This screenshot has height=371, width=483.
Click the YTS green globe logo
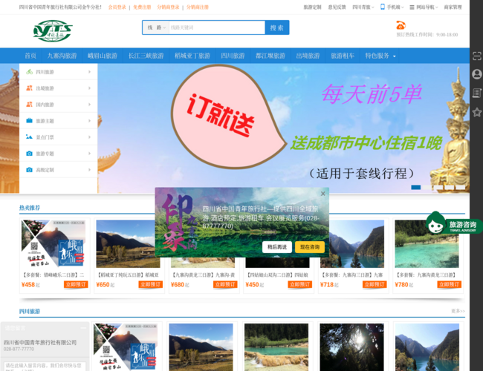[53, 30]
